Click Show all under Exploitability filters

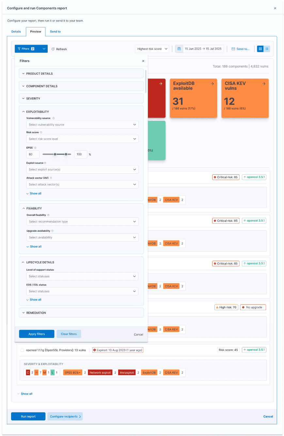[x=34, y=194]
